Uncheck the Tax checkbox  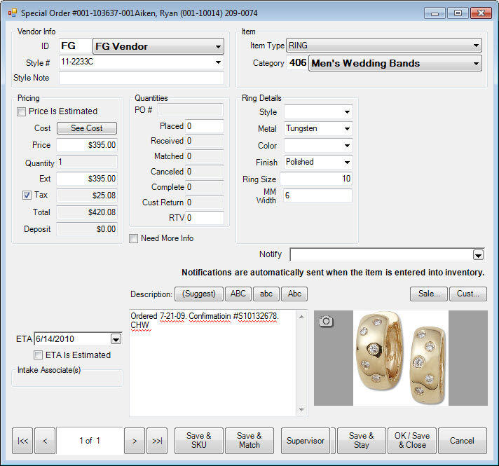pyautogui.click(x=26, y=196)
